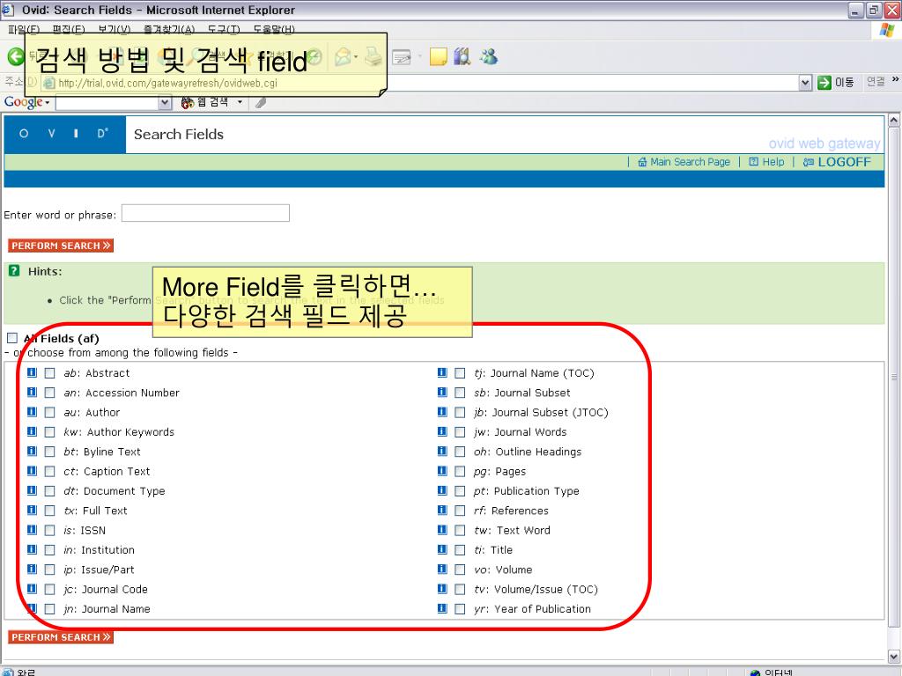Open the 파일(F) menu
Image resolution: width=902 pixels, height=676 pixels.
click(24, 29)
